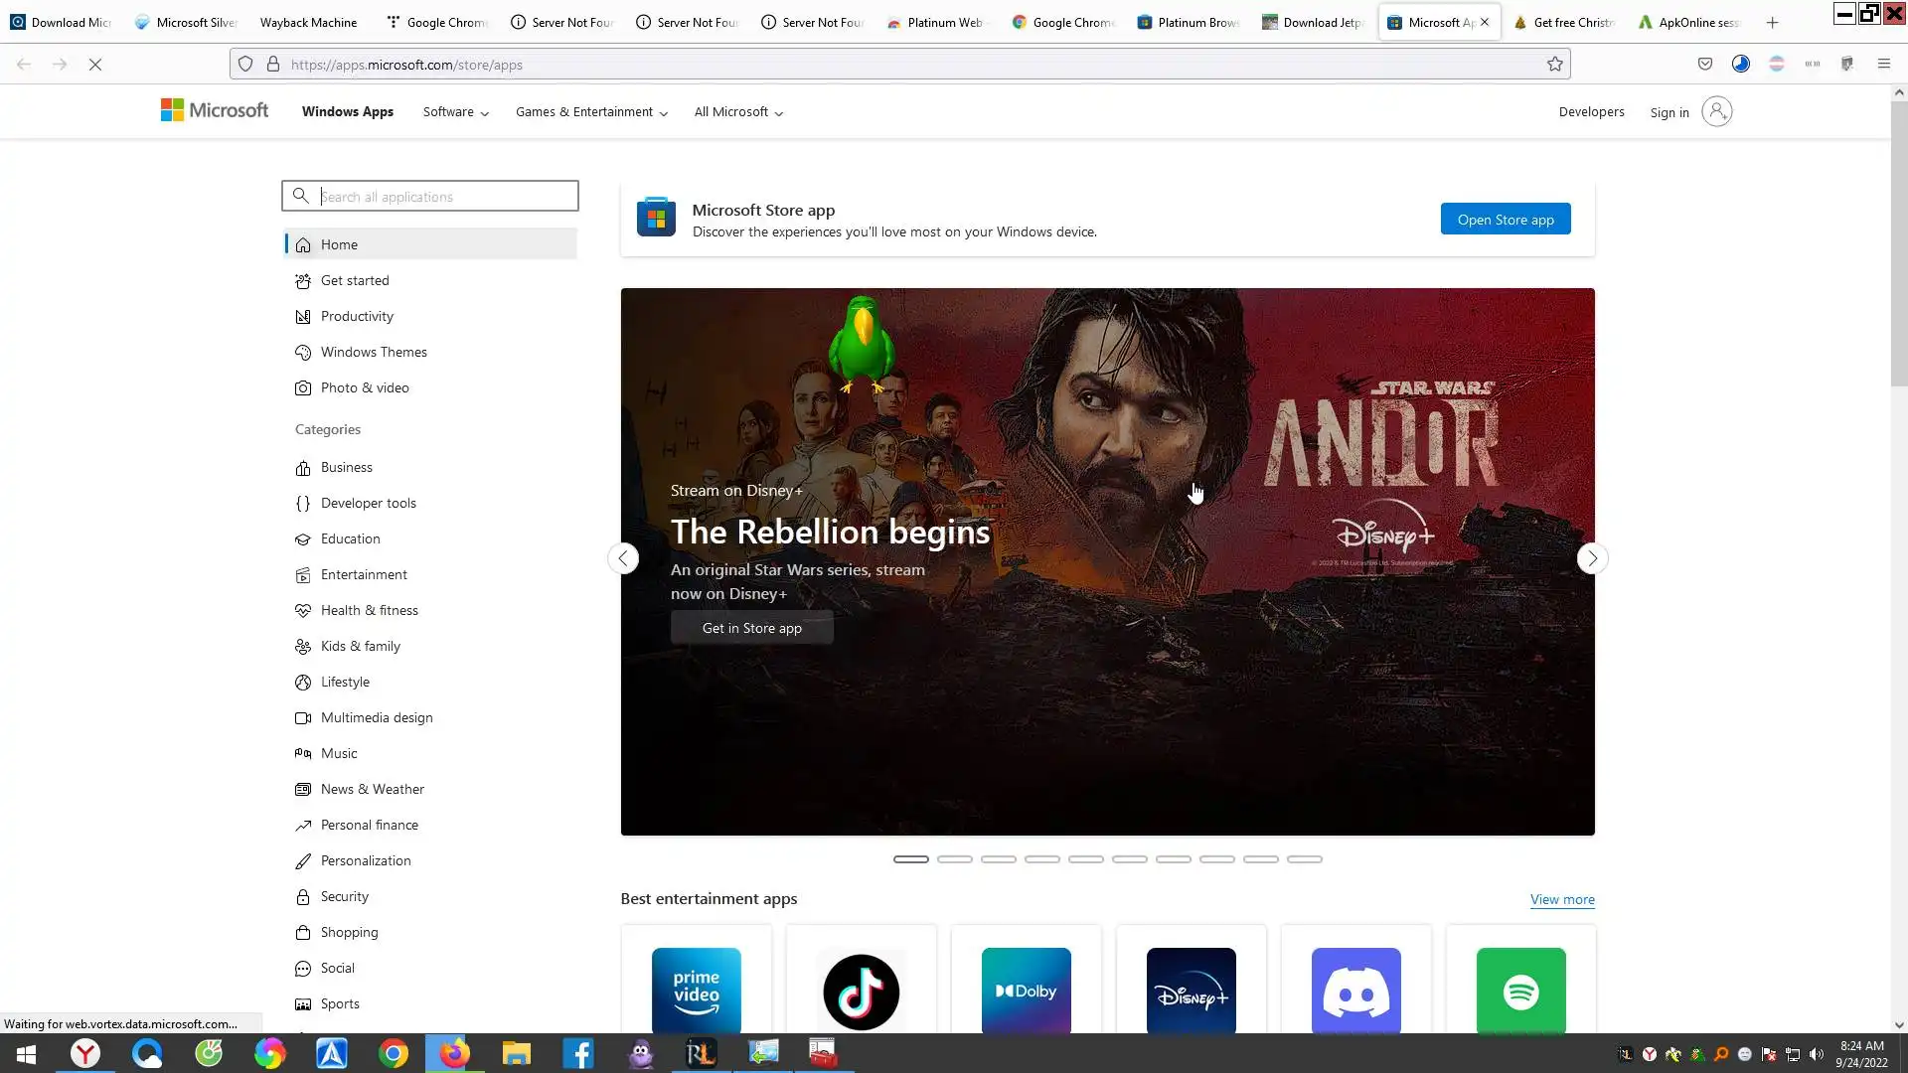Click the Open Store app button
1908x1073 pixels.
pyautogui.click(x=1505, y=220)
